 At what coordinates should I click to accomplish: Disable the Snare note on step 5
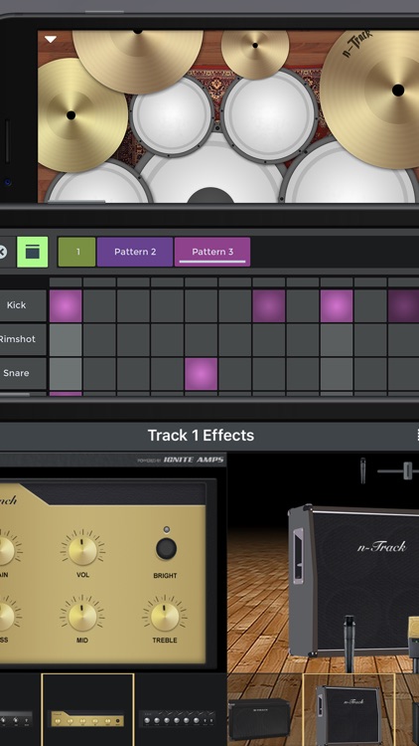click(x=201, y=374)
